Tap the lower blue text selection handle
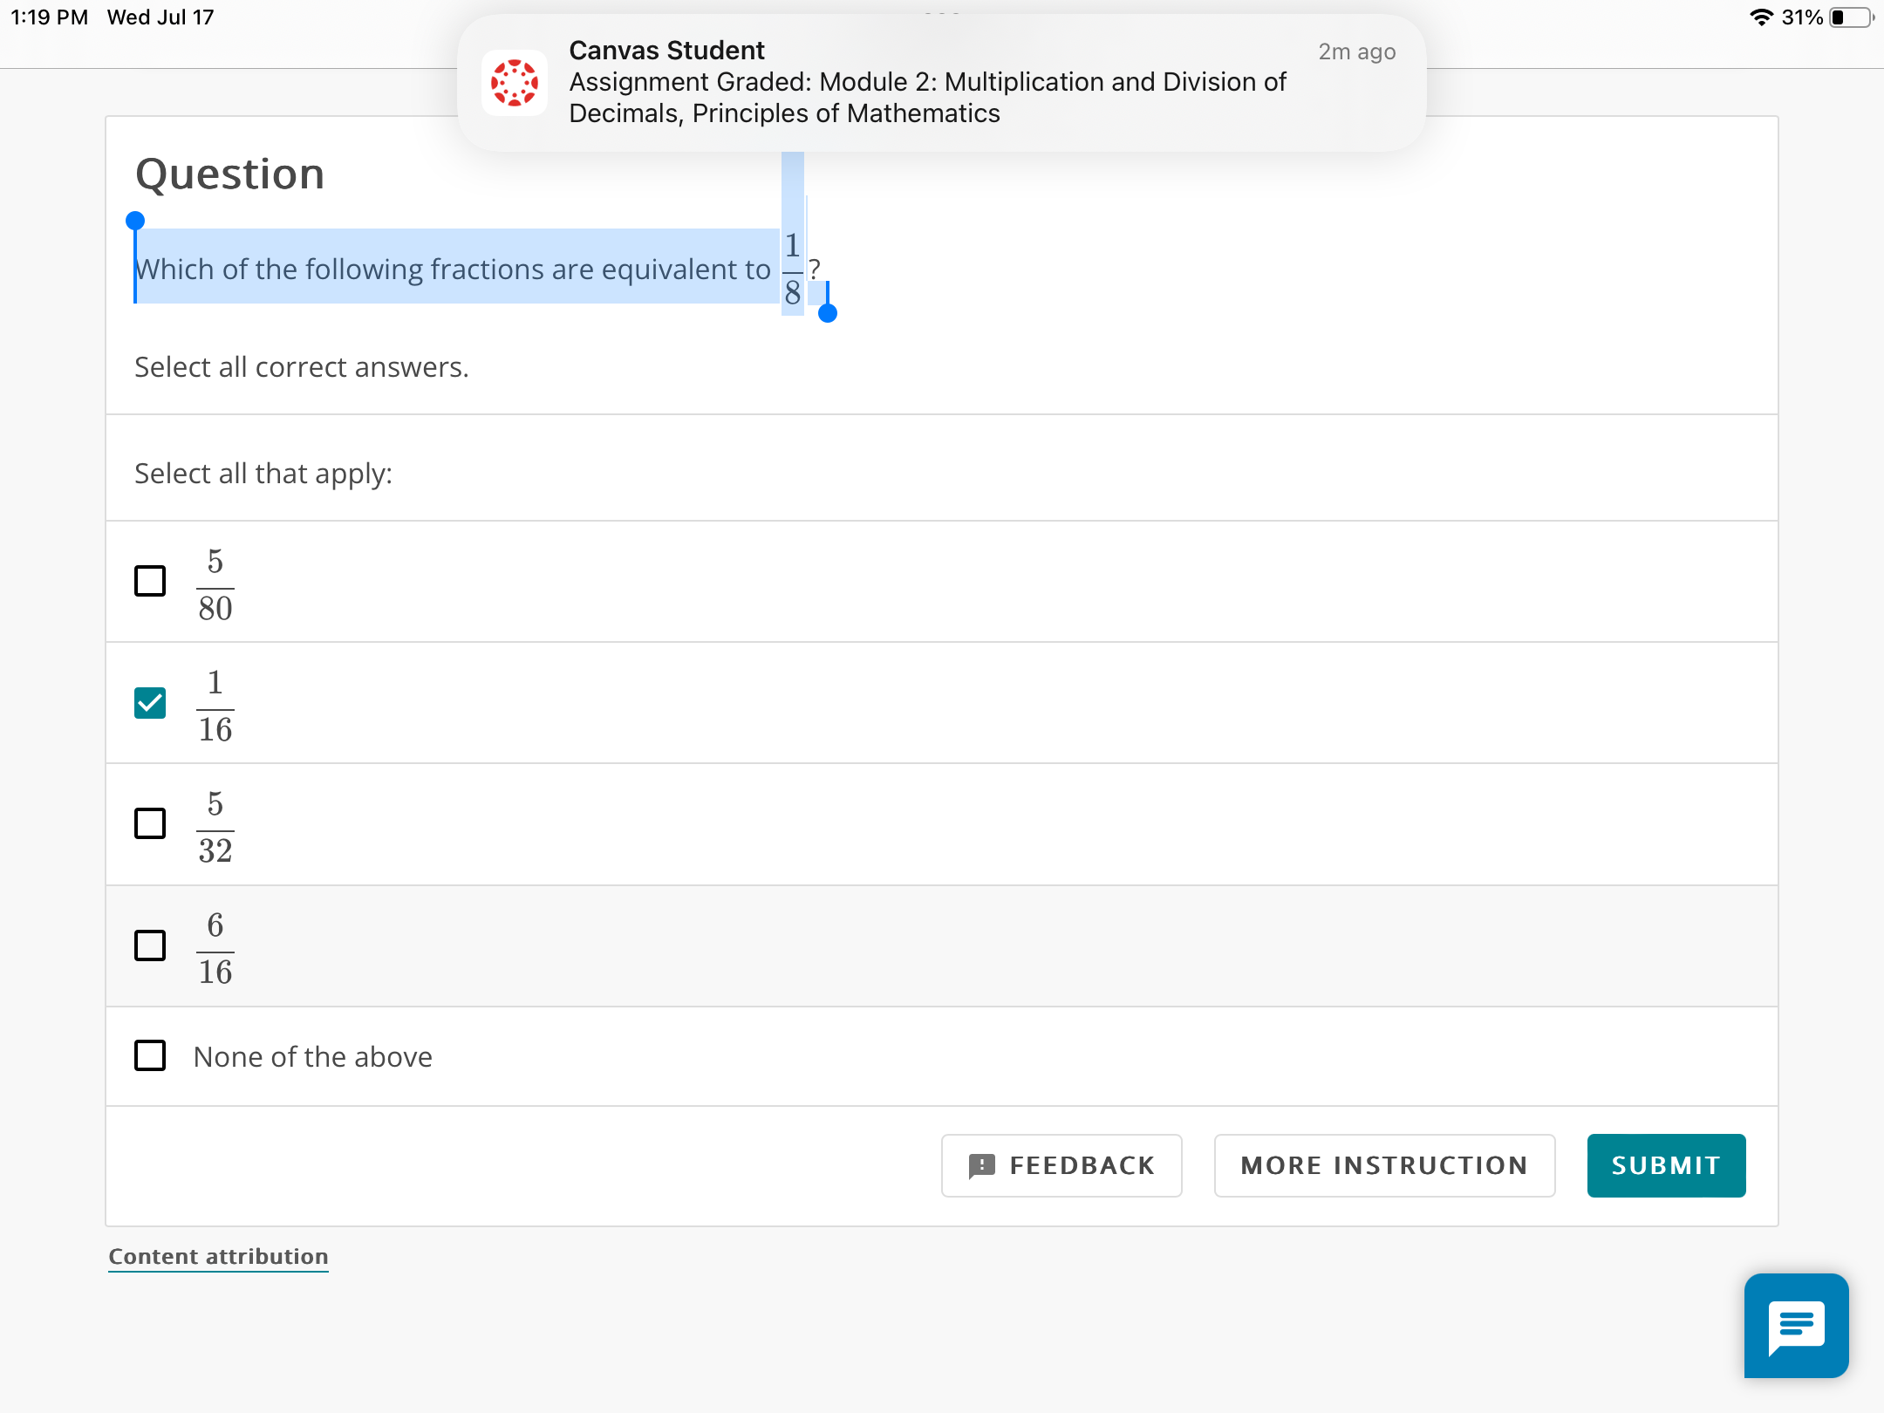The height and width of the screenshot is (1413, 1884). click(x=826, y=314)
